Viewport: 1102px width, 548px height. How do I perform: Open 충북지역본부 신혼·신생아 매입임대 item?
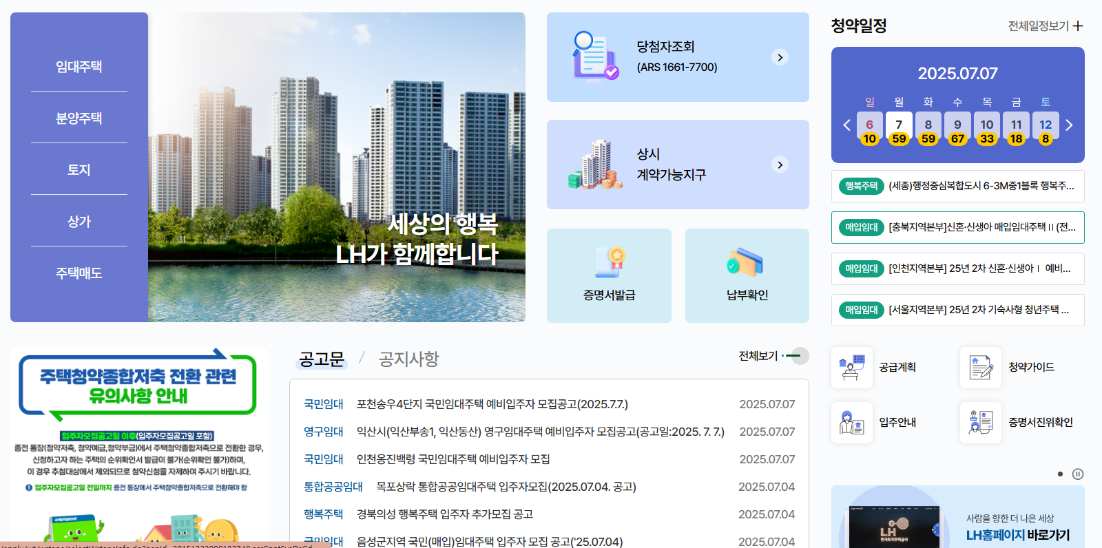pyautogui.click(x=958, y=227)
